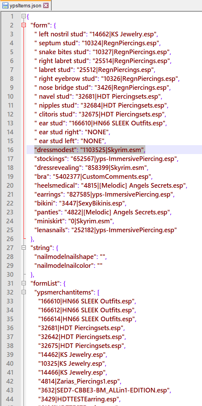Click "32642|HDT Piercingsets.esp" entry
The height and width of the screenshot is (406, 202).
[x=82, y=337]
